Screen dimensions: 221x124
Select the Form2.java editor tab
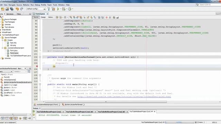(x=40, y=14)
